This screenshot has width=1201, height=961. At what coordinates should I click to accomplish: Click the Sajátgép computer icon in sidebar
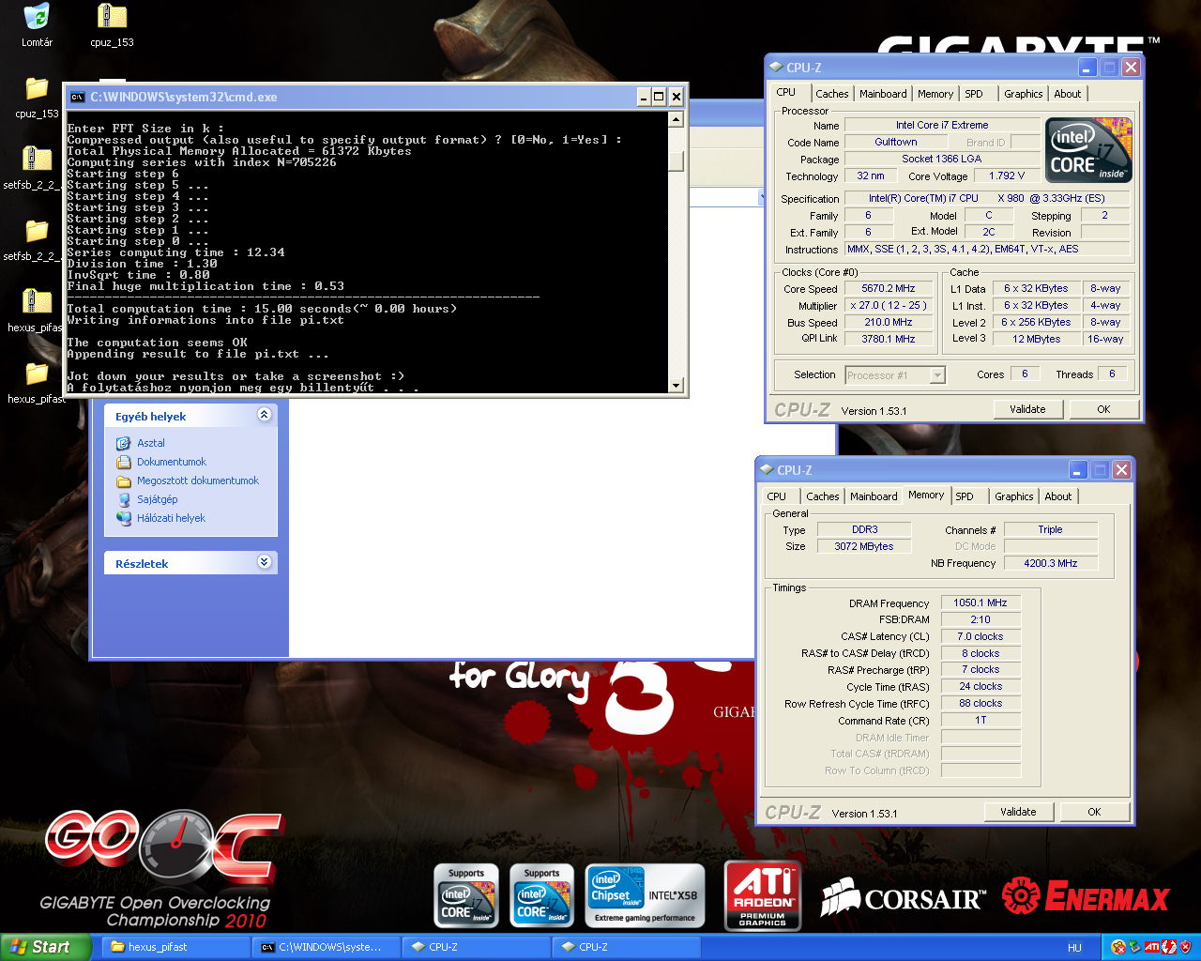coord(123,499)
